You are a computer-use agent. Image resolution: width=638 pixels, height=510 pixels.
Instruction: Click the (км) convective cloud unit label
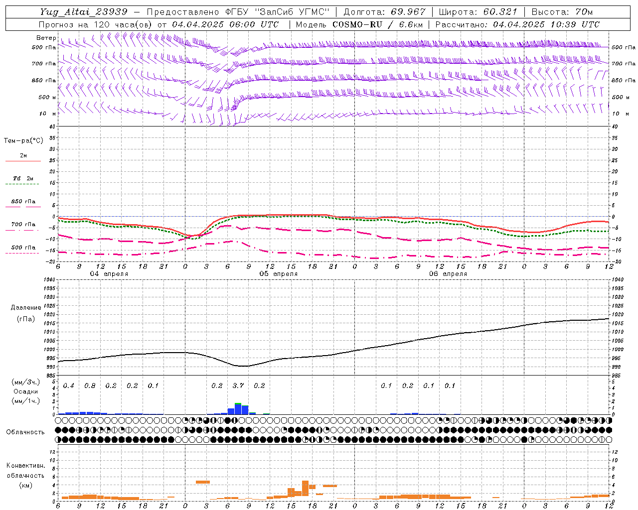coord(25,485)
